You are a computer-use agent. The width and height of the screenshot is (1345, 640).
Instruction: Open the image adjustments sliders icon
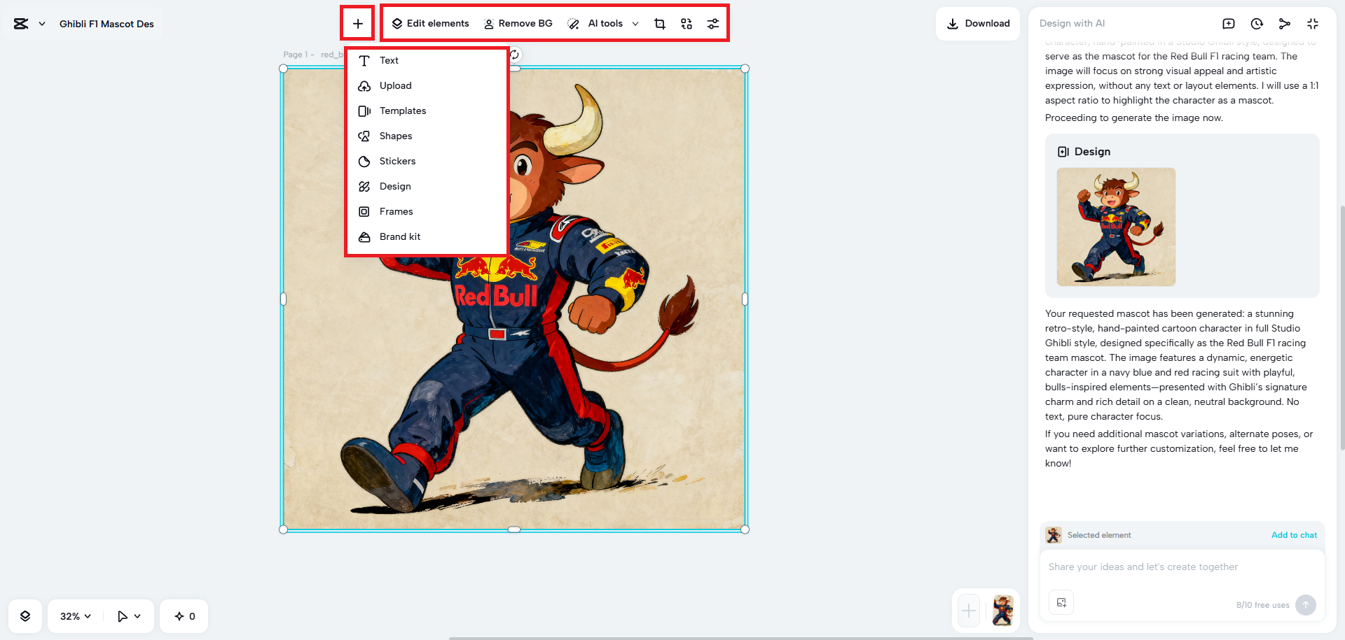(713, 23)
